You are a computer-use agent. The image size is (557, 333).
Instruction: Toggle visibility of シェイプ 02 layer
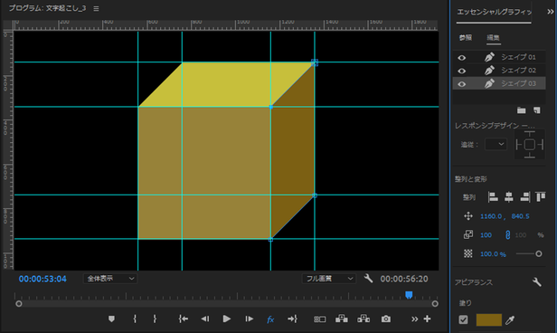click(x=461, y=71)
